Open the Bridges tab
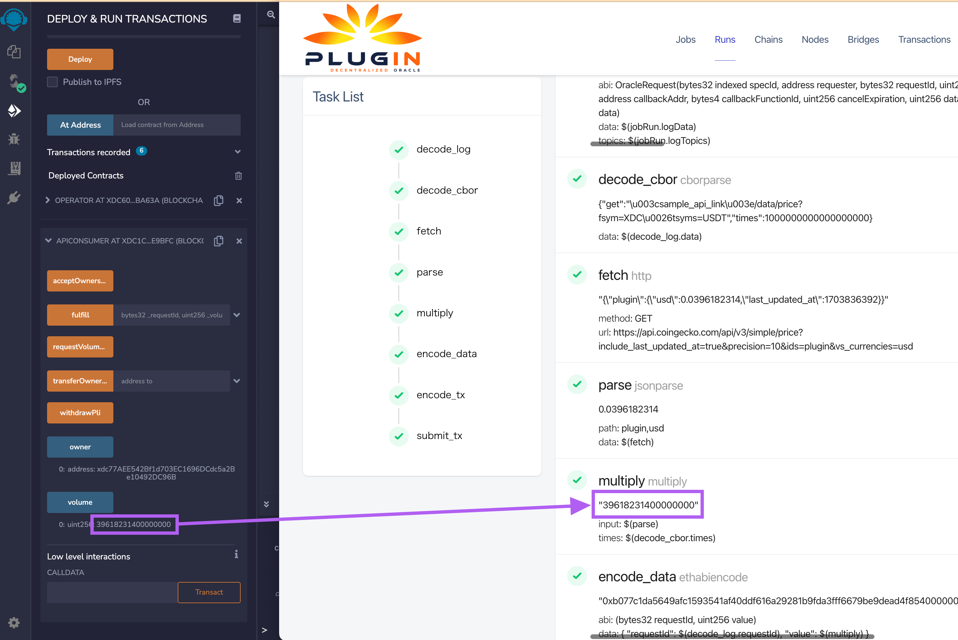The image size is (958, 640). click(x=863, y=39)
